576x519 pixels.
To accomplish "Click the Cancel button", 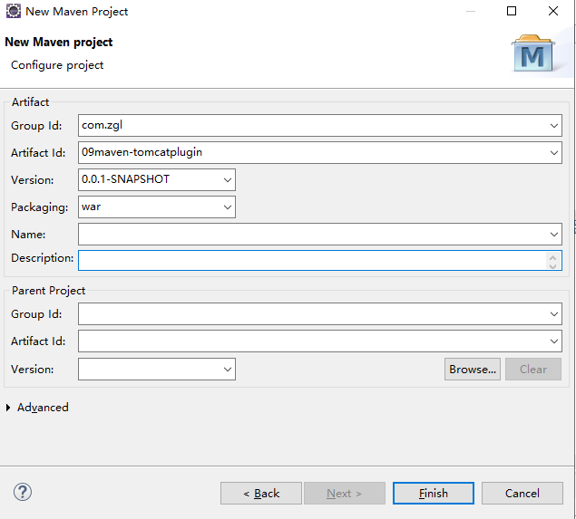I will point(522,494).
